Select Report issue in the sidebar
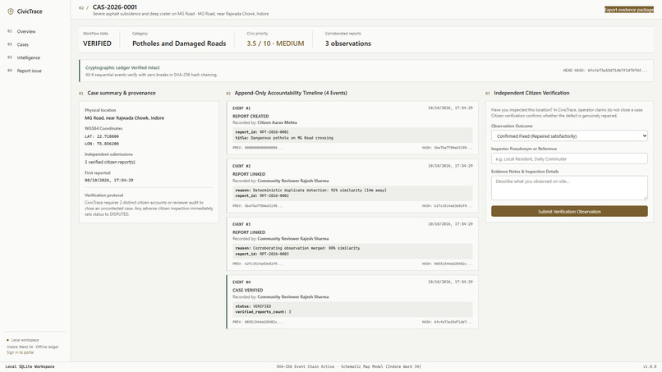Screen dimensions: 662x372 (29, 71)
